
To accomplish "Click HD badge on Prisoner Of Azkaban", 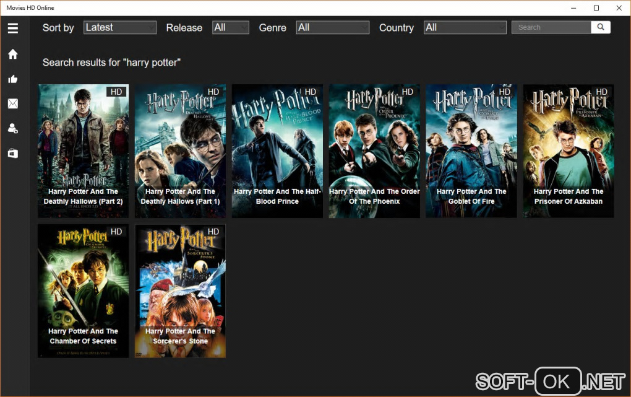I will 601,92.
